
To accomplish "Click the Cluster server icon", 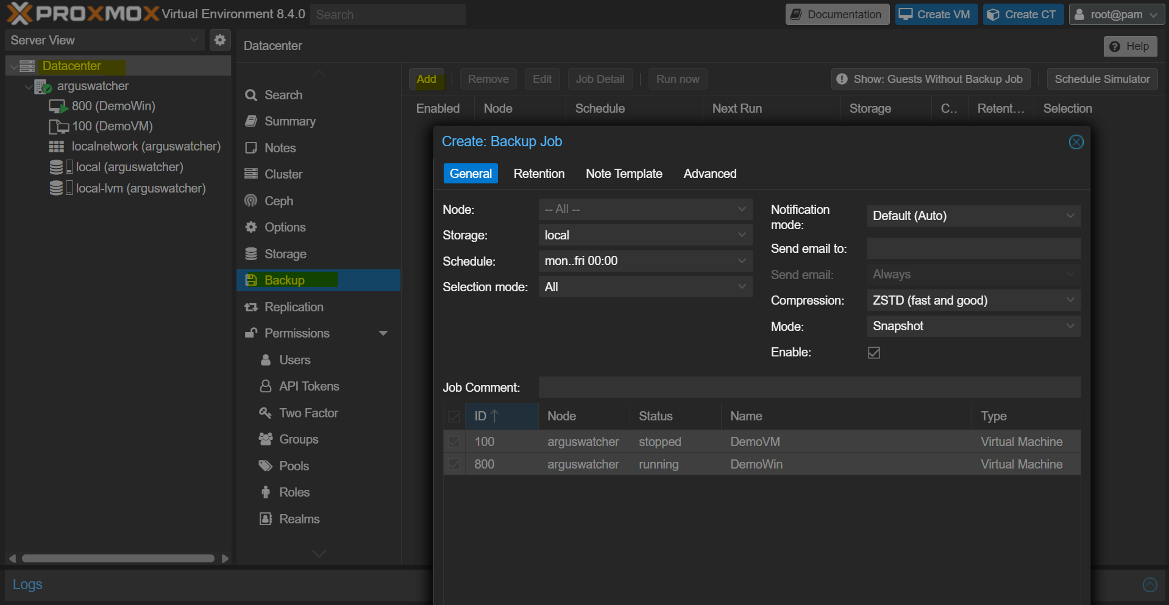I will click(251, 174).
